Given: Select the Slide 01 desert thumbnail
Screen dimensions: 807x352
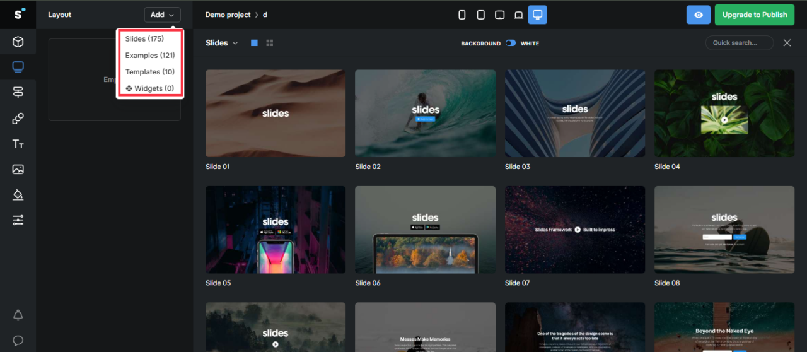Looking at the screenshot, I should click(276, 114).
